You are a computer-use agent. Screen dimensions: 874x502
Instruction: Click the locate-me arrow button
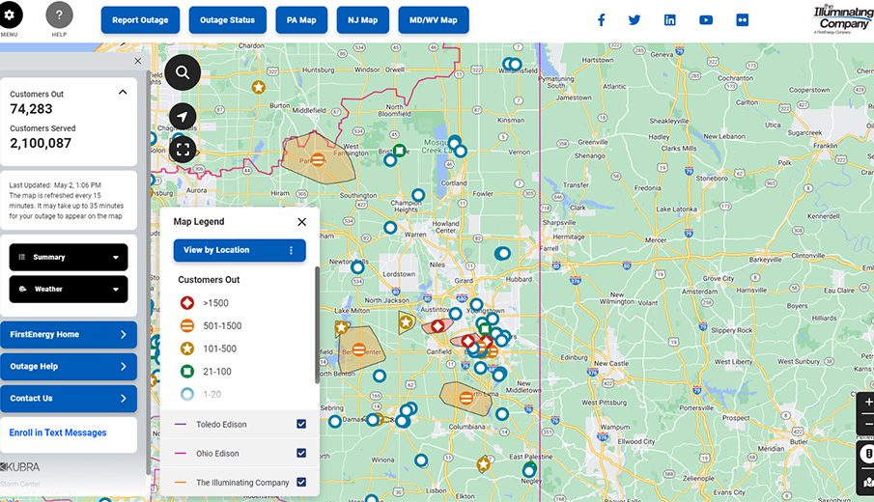[x=183, y=117]
